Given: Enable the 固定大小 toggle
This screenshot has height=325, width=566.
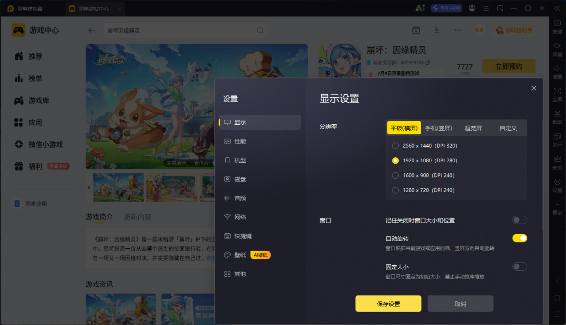Looking at the screenshot, I should click(x=520, y=267).
